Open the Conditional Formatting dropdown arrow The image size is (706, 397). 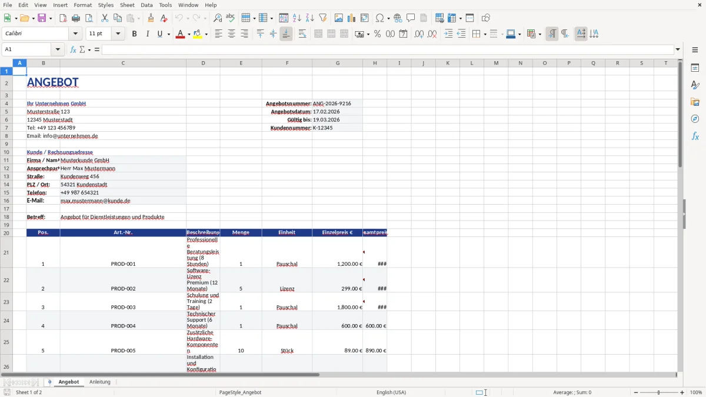540,34
